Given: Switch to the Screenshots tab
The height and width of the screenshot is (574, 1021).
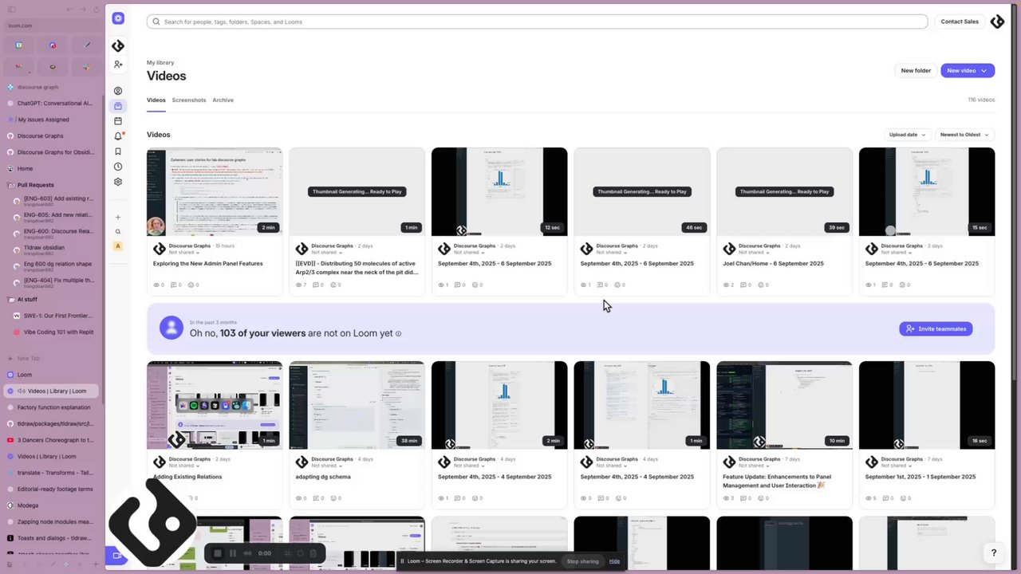Looking at the screenshot, I should pyautogui.click(x=189, y=100).
